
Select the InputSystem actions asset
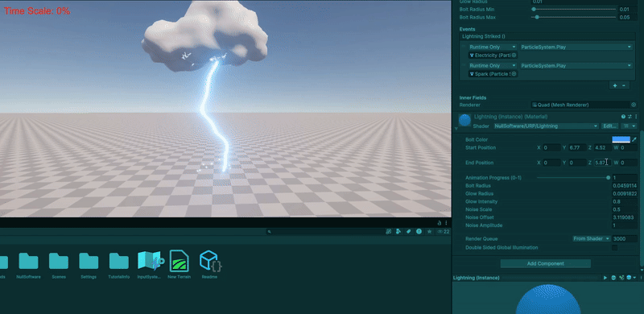(151, 265)
